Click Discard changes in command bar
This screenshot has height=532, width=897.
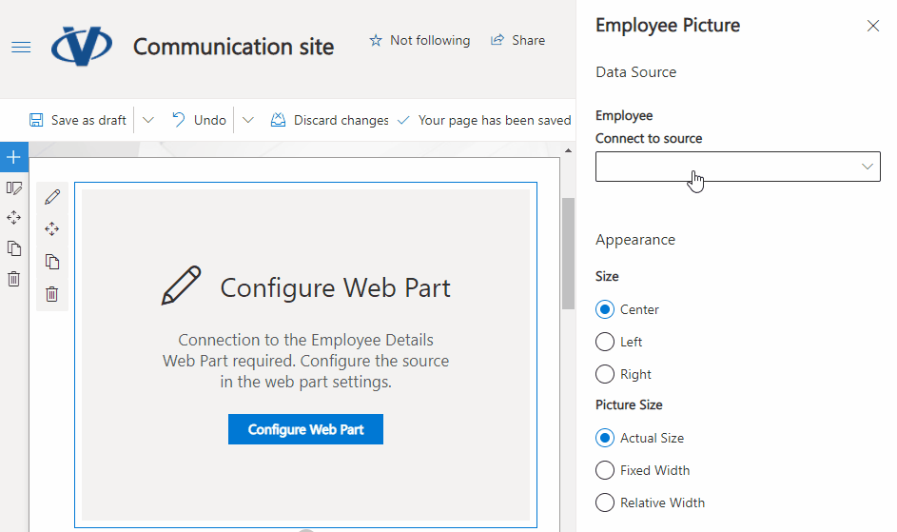point(330,120)
